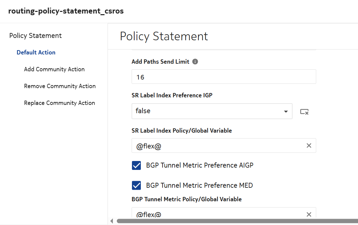Toggle BGP Tunnel Metric Preference MED checkbox
The height and width of the screenshot is (225, 358).
point(137,185)
